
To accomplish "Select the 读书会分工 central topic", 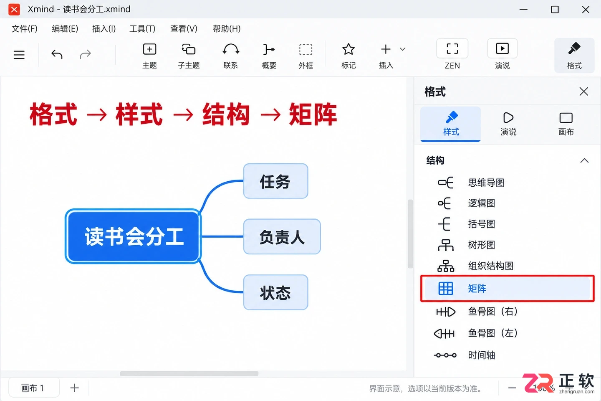I will pyautogui.click(x=133, y=236).
